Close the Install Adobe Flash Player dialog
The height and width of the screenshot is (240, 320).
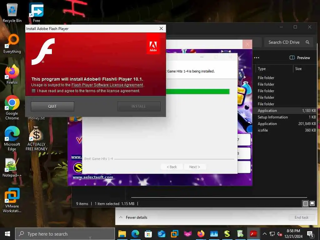(161, 28)
